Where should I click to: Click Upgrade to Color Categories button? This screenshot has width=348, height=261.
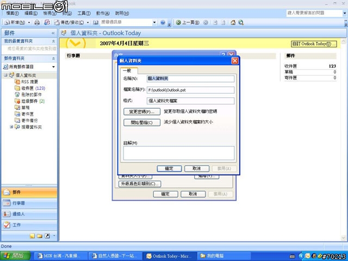click(140, 184)
